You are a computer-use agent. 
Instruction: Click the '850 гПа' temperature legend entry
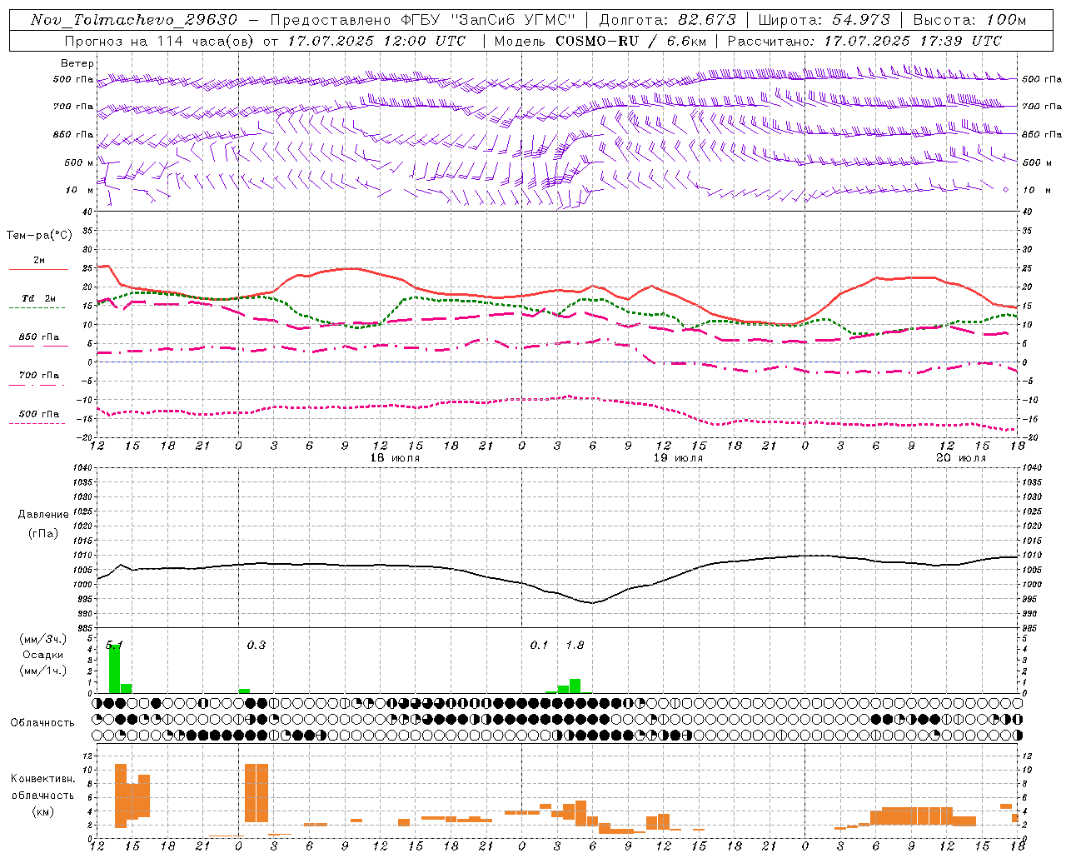click(x=39, y=337)
